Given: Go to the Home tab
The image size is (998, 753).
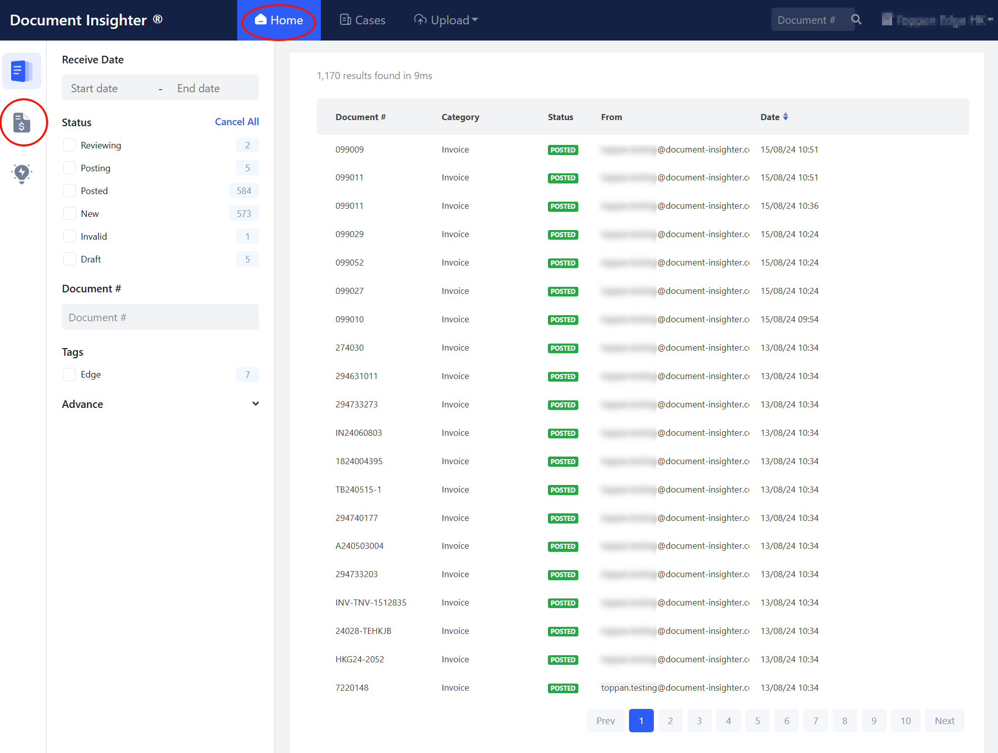Looking at the screenshot, I should click(279, 20).
